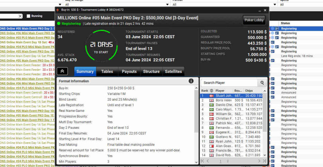The height and width of the screenshot is (167, 323).
Task: Go to next page of player list
Action: pos(259,161)
